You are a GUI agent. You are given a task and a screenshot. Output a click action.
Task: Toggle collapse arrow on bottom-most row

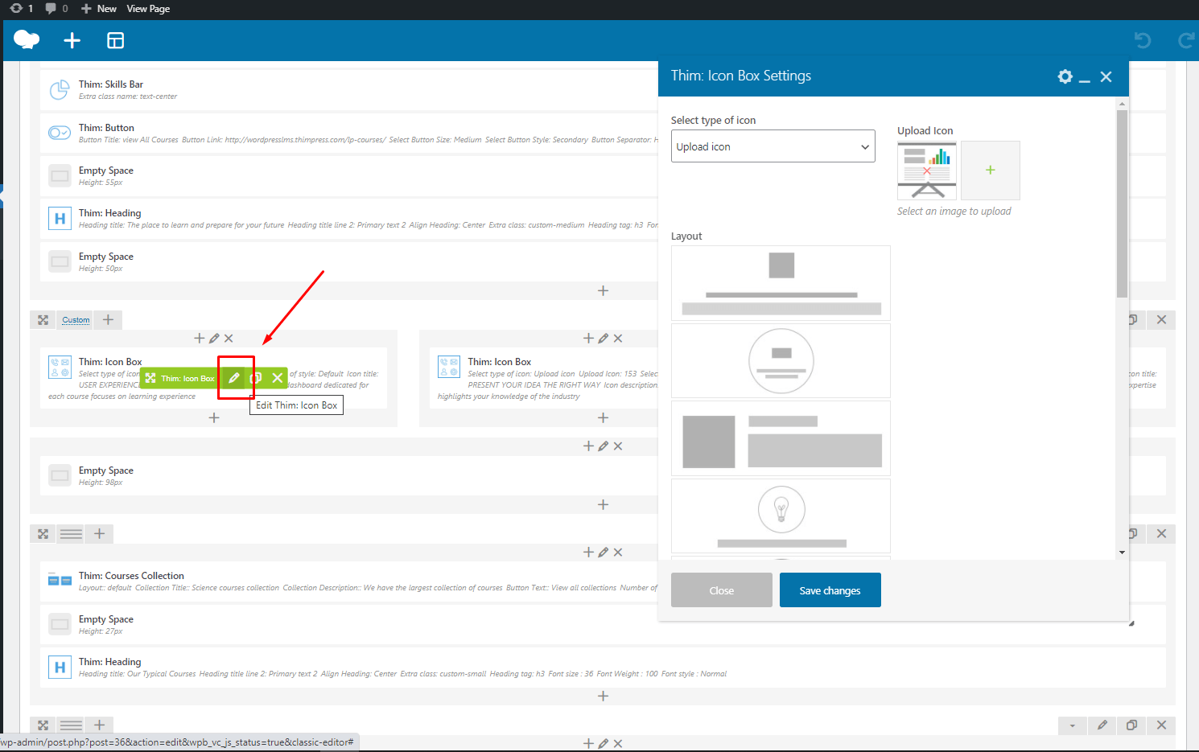[1072, 725]
